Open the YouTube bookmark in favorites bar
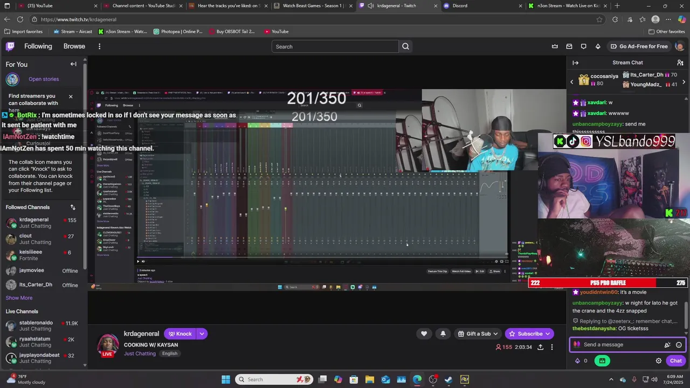690x388 pixels. (276, 31)
